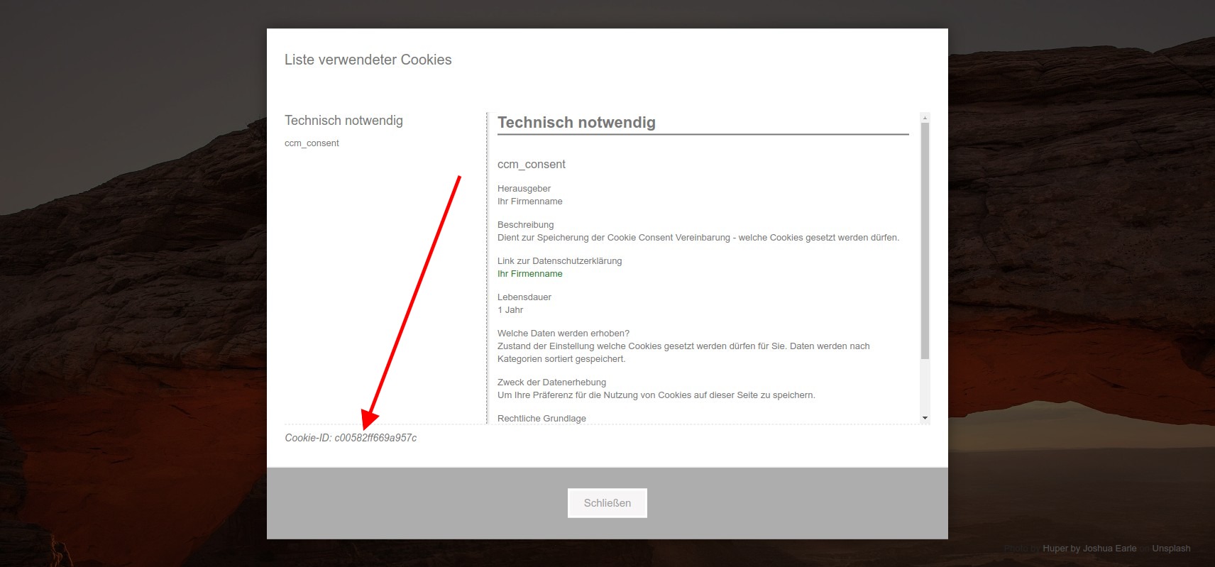Viewport: 1215px width, 567px height.
Task: Click the scrollbar down arrow
Action: (x=925, y=419)
